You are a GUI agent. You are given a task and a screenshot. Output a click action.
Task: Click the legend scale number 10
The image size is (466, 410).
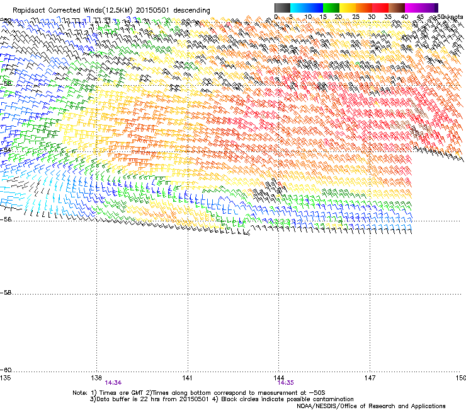308,17
